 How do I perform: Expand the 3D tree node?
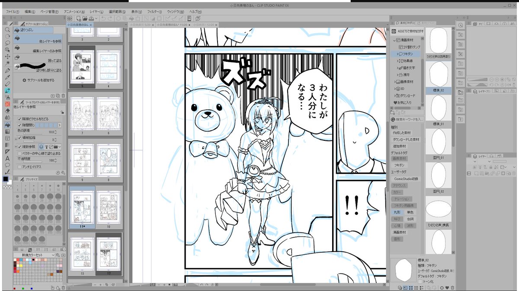pyautogui.click(x=394, y=89)
